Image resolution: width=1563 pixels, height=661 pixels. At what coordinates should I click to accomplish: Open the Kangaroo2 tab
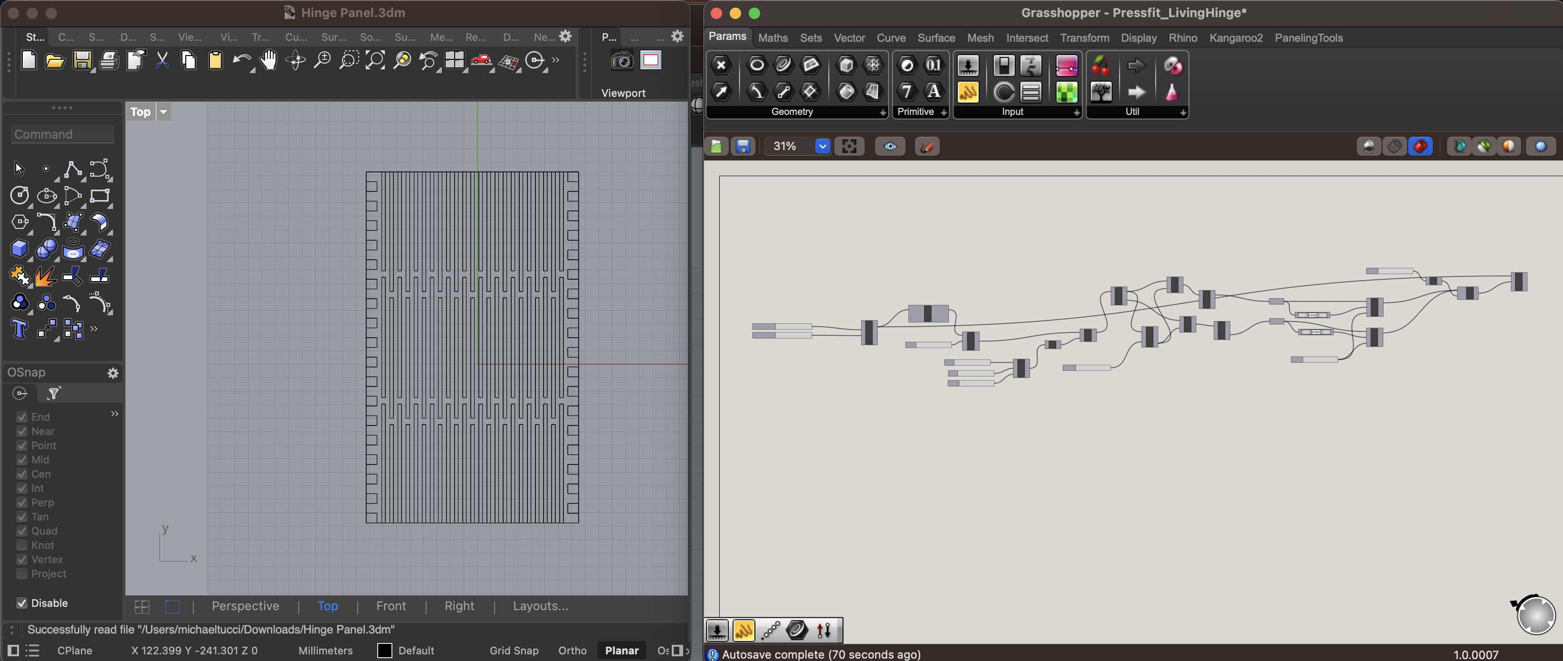(x=1236, y=38)
